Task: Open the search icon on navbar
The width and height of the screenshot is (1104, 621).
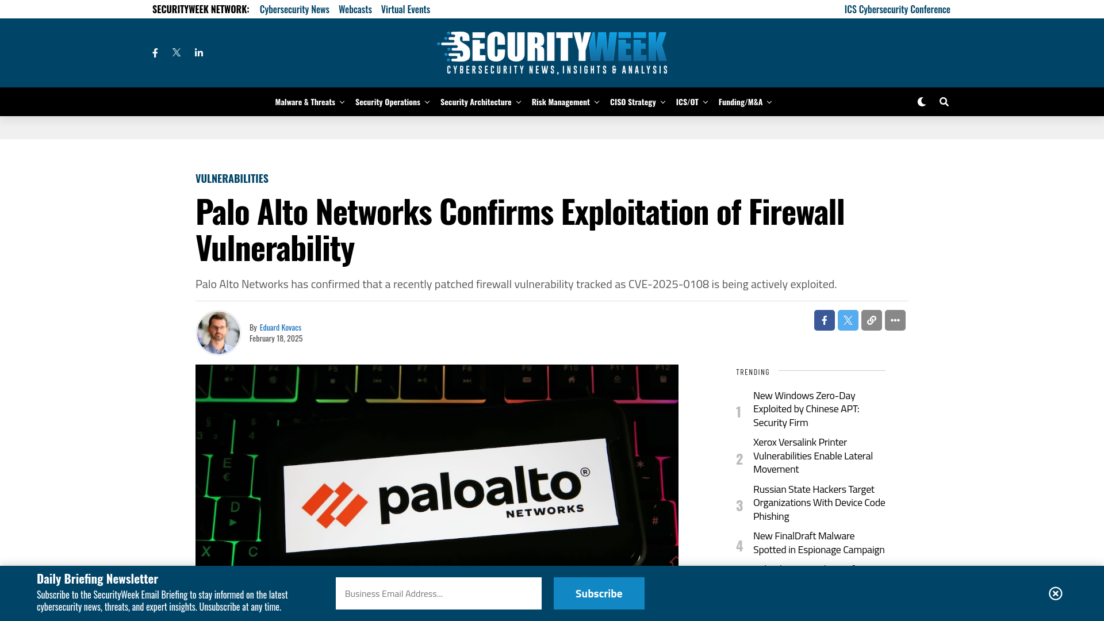Action: 944,102
